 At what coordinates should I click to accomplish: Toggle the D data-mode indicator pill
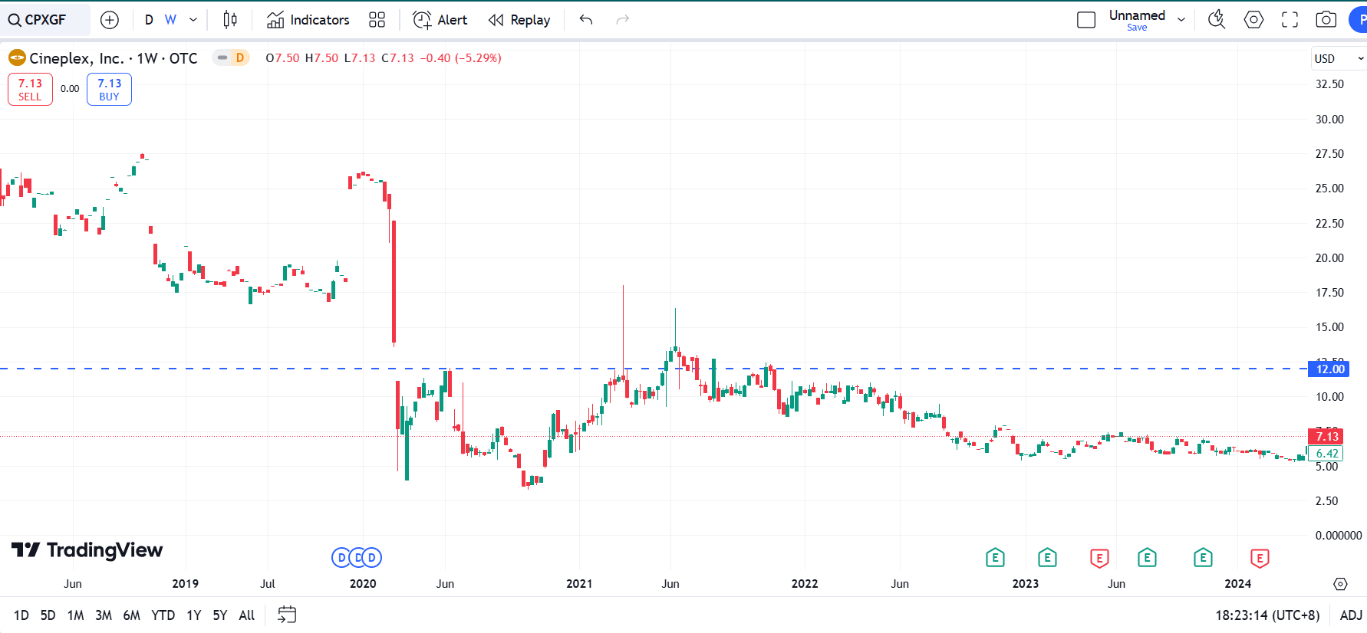pyautogui.click(x=231, y=57)
